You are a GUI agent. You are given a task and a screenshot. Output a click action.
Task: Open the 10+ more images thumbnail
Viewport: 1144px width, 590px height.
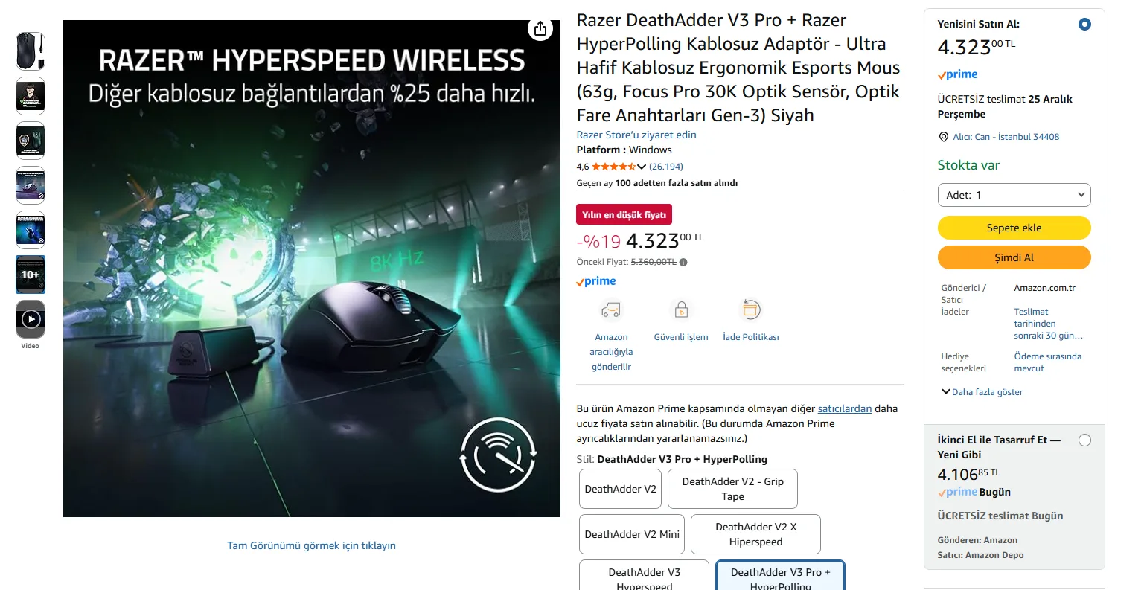[31, 275]
